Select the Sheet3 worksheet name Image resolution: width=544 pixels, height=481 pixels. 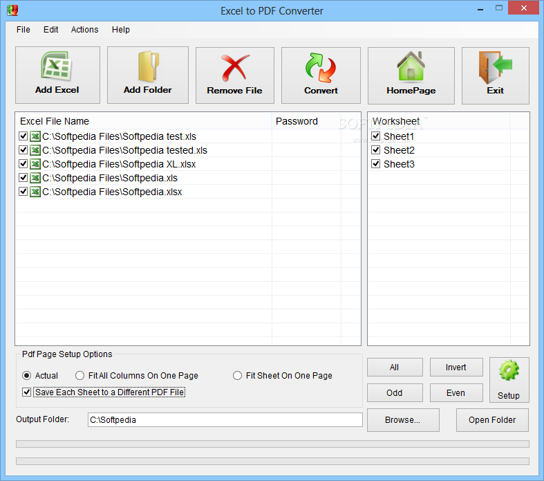coord(399,164)
